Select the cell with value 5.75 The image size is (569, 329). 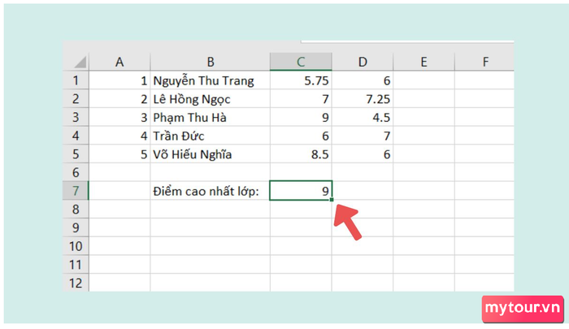pyautogui.click(x=301, y=80)
